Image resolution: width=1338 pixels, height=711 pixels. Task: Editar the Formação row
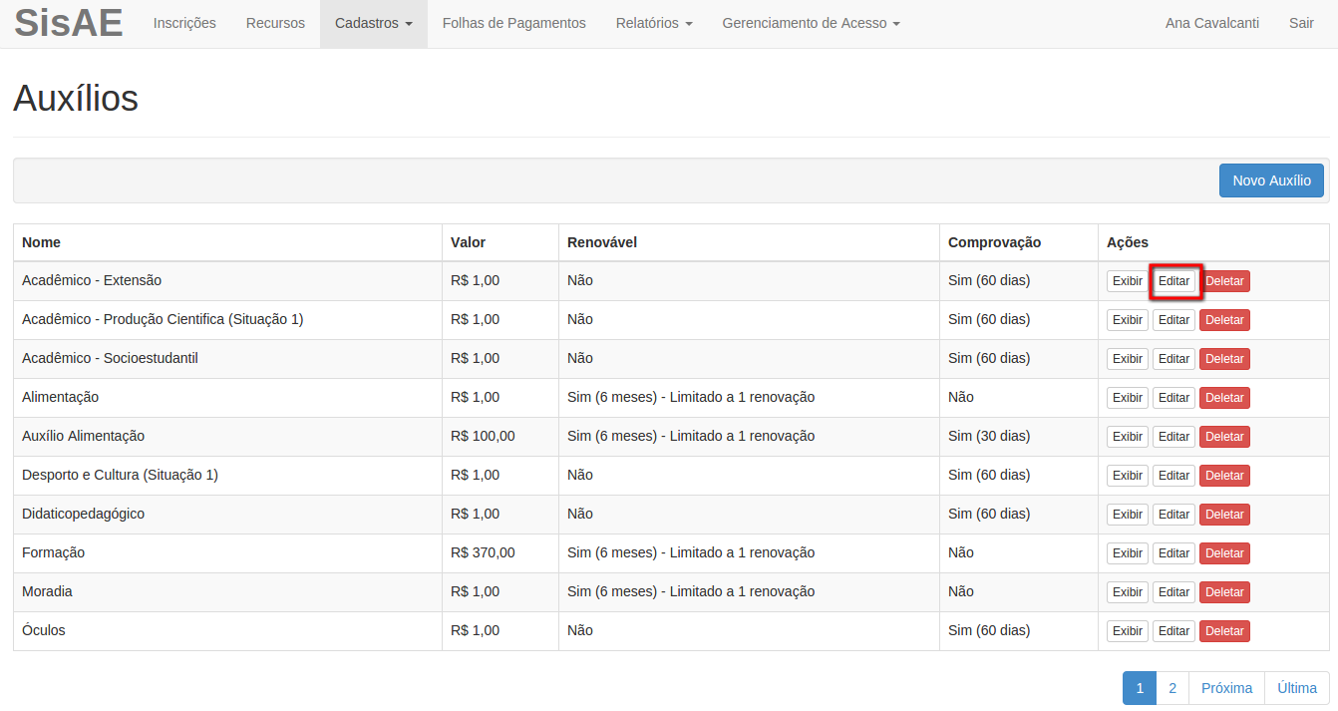tap(1174, 553)
